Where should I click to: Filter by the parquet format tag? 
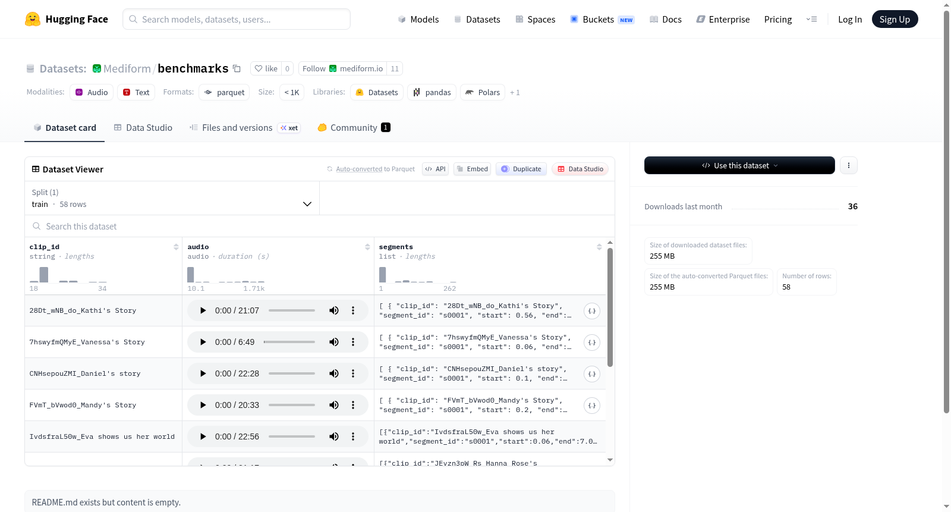[224, 92]
